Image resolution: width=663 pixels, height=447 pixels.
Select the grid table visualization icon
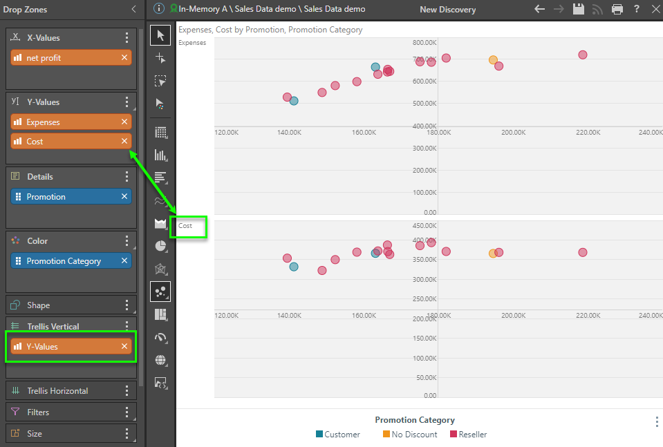160,132
